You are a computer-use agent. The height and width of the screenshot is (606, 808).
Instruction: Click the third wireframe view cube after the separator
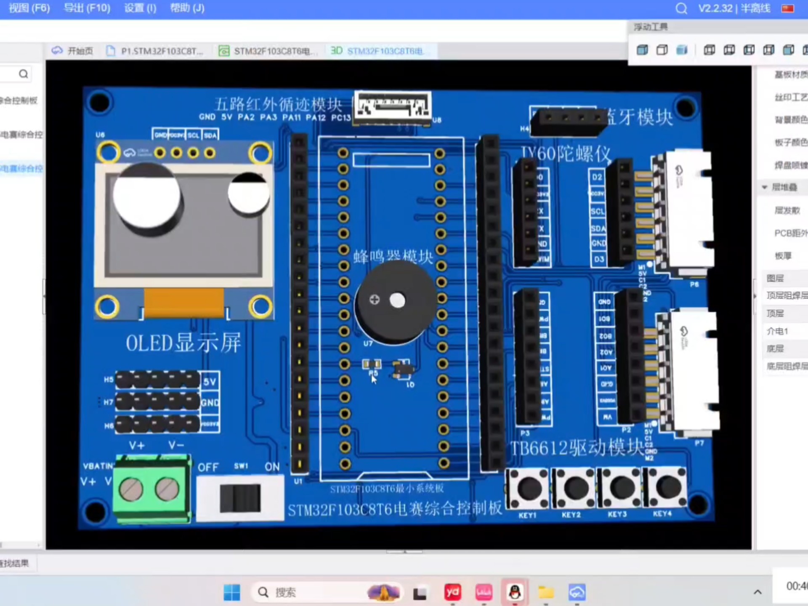(749, 50)
